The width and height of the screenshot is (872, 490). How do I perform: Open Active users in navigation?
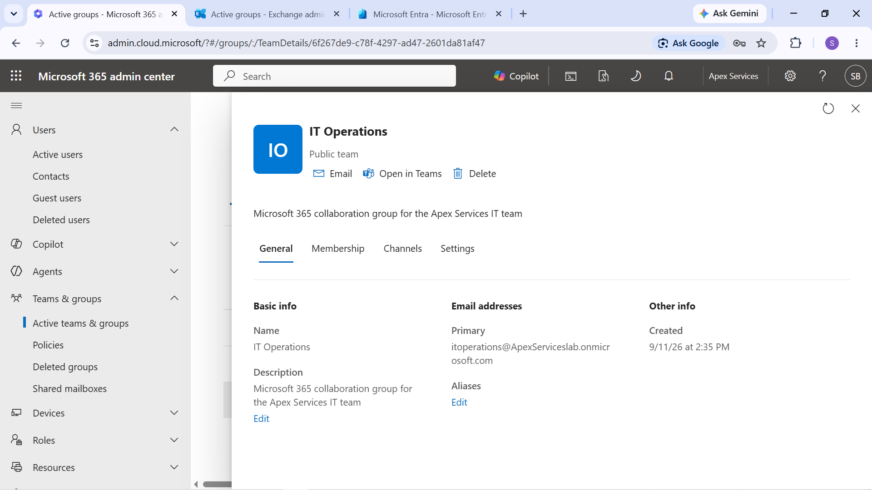(x=58, y=155)
